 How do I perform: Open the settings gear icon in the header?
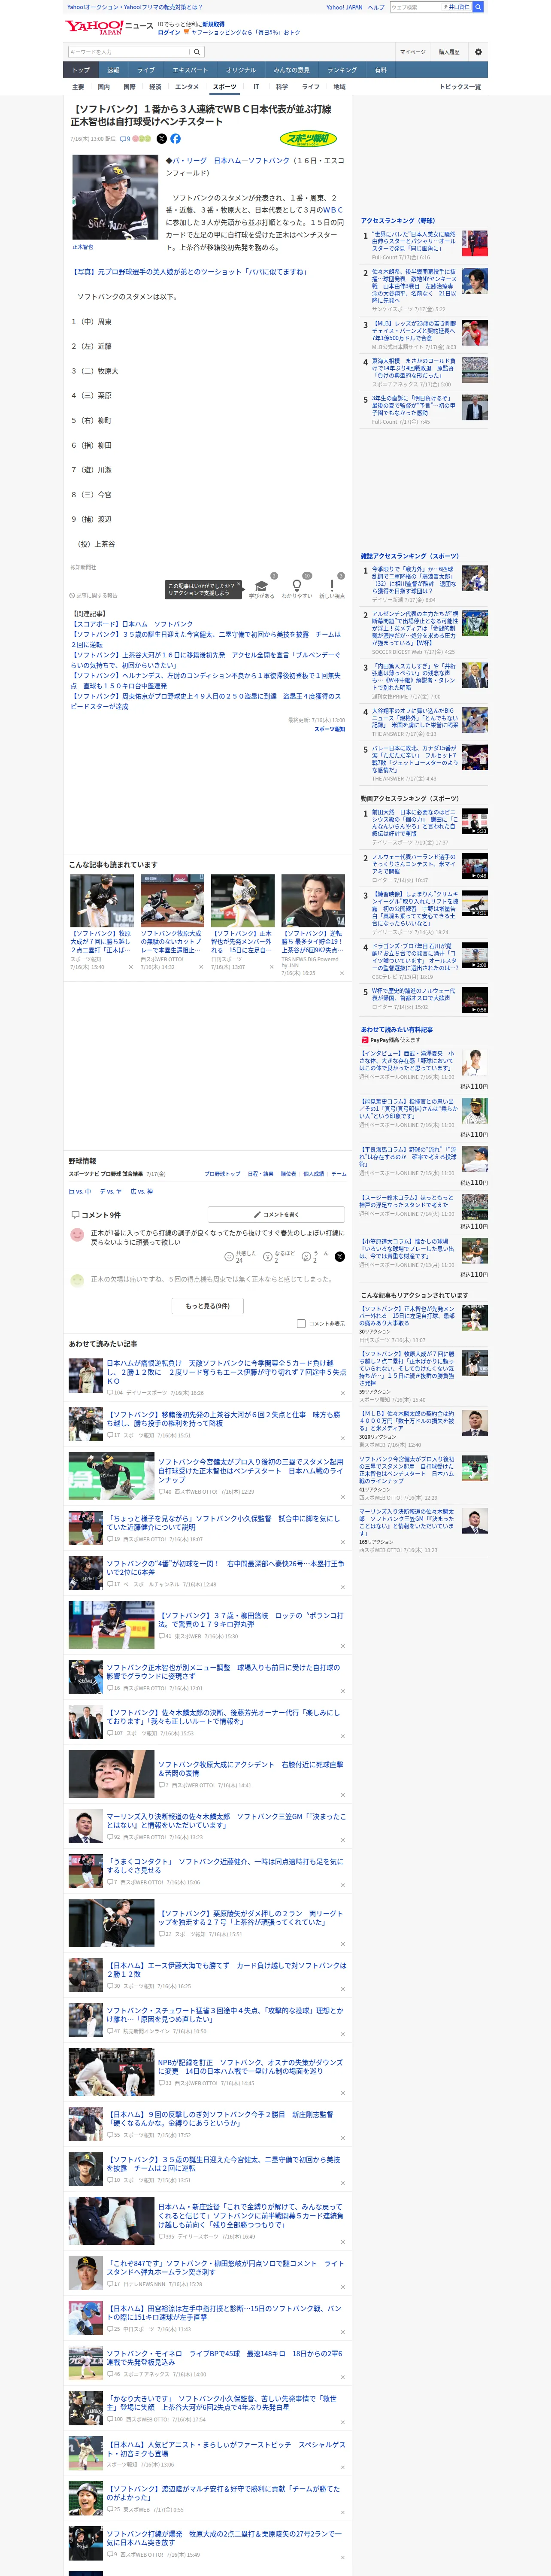[478, 52]
